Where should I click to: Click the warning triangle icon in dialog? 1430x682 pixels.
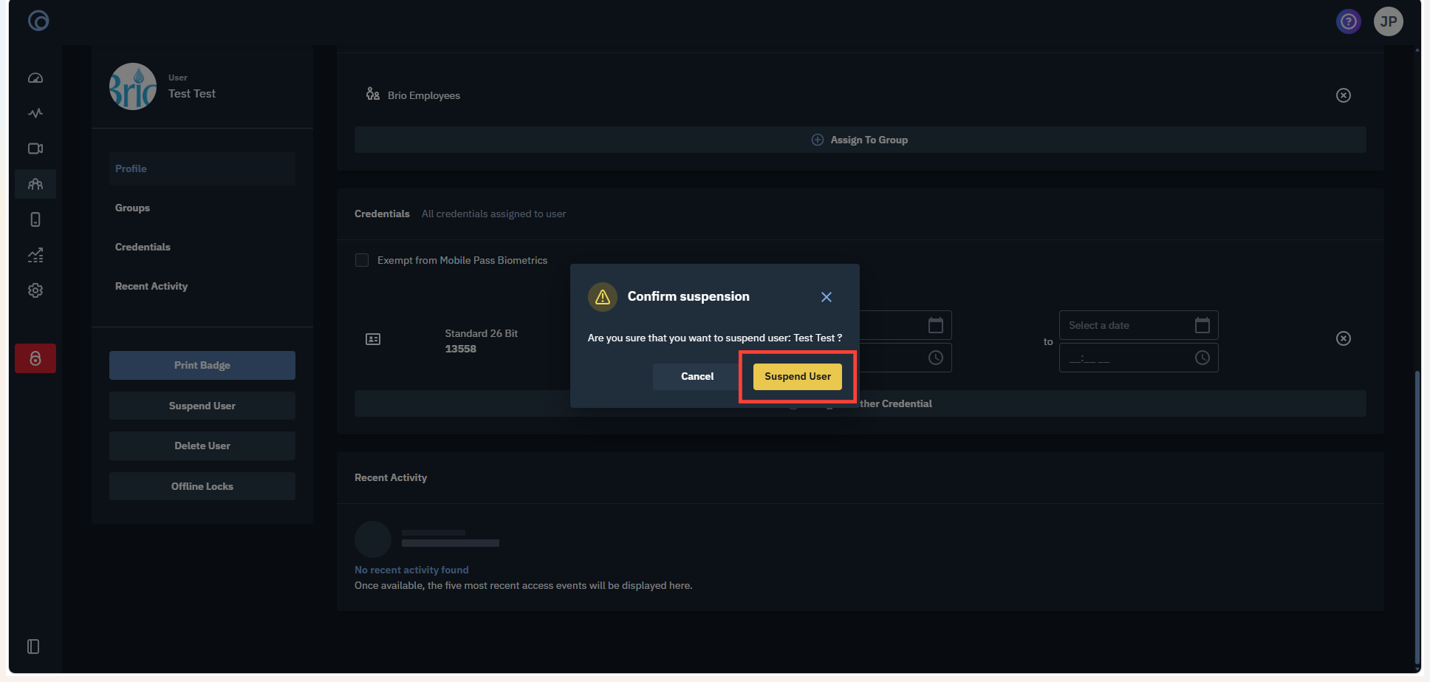[x=603, y=297]
